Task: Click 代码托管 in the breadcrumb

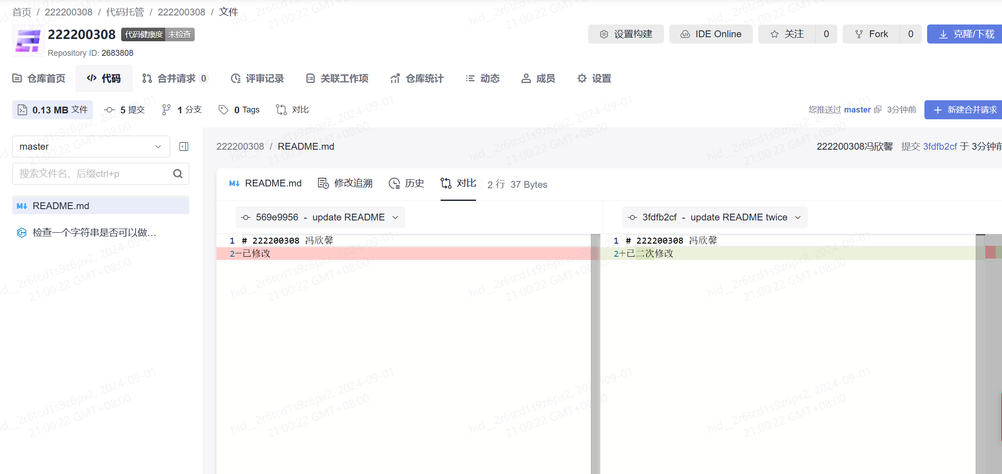Action: [125, 12]
